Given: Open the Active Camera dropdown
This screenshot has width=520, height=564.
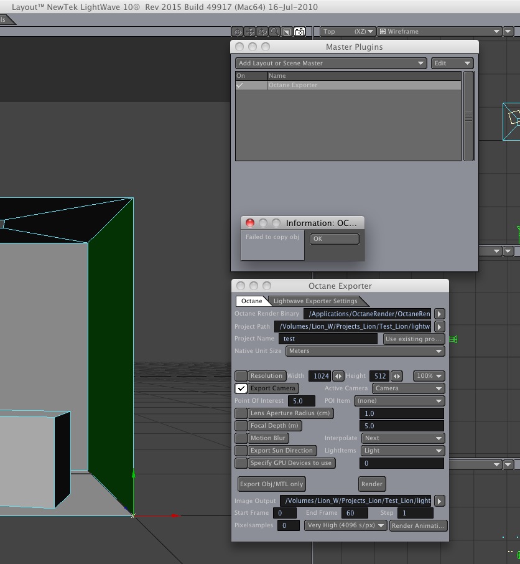Looking at the screenshot, I should (x=409, y=388).
